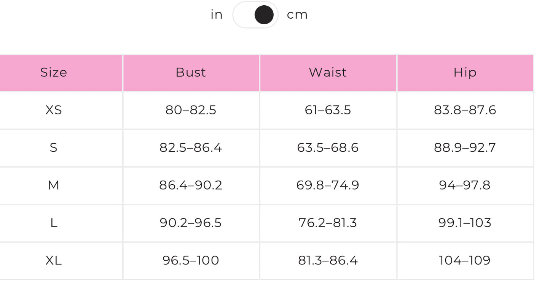Click the XS bust value 80–82.5

point(191,110)
